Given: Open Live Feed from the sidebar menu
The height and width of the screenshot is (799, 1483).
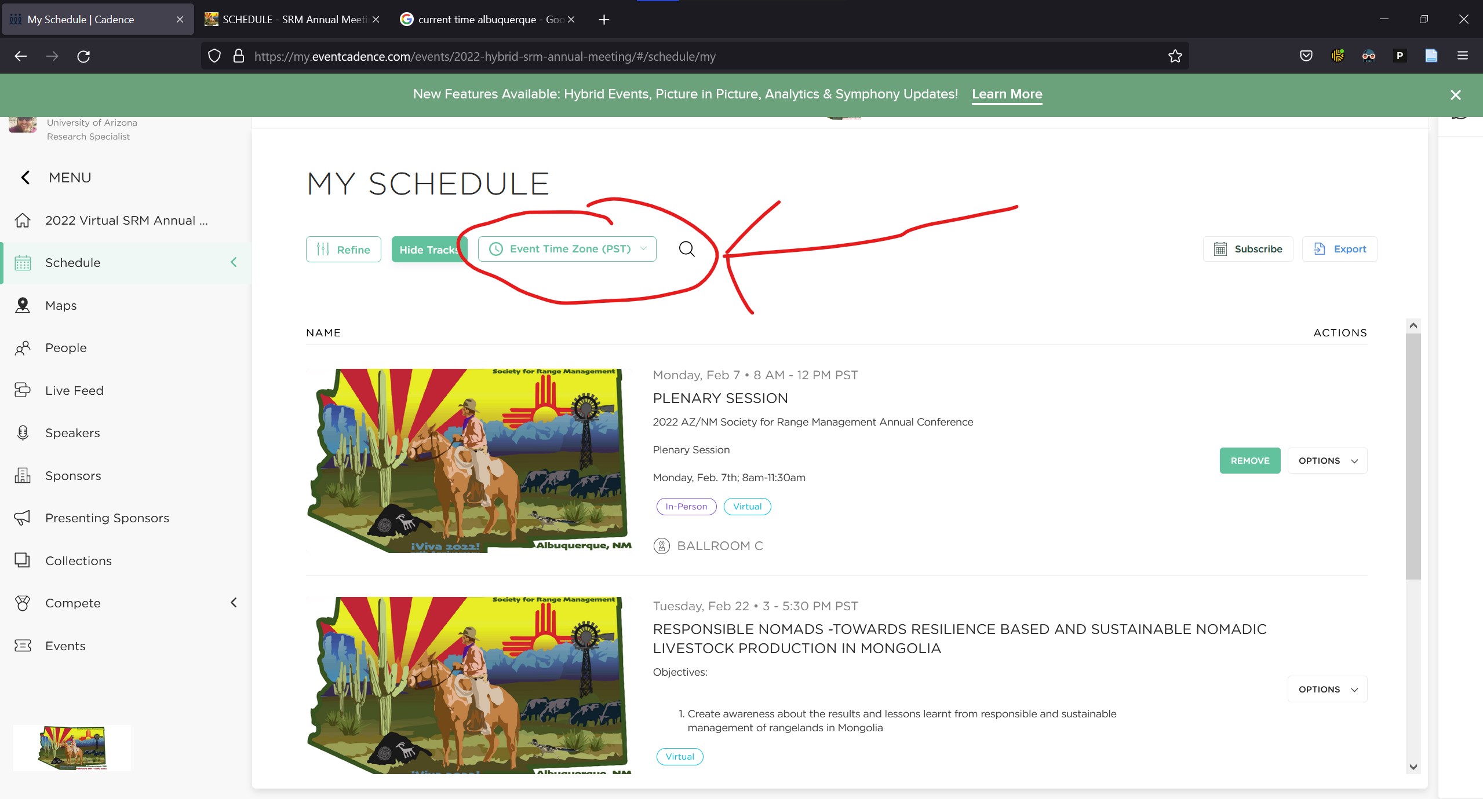Looking at the screenshot, I should pyautogui.click(x=74, y=391).
